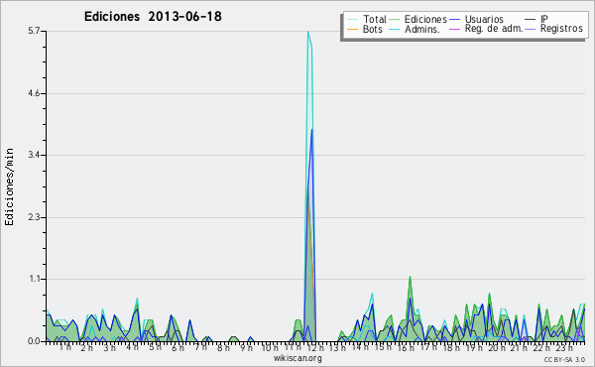This screenshot has width=595, height=367.
Task: Click the 4 h x-axis label
Action: click(x=133, y=347)
